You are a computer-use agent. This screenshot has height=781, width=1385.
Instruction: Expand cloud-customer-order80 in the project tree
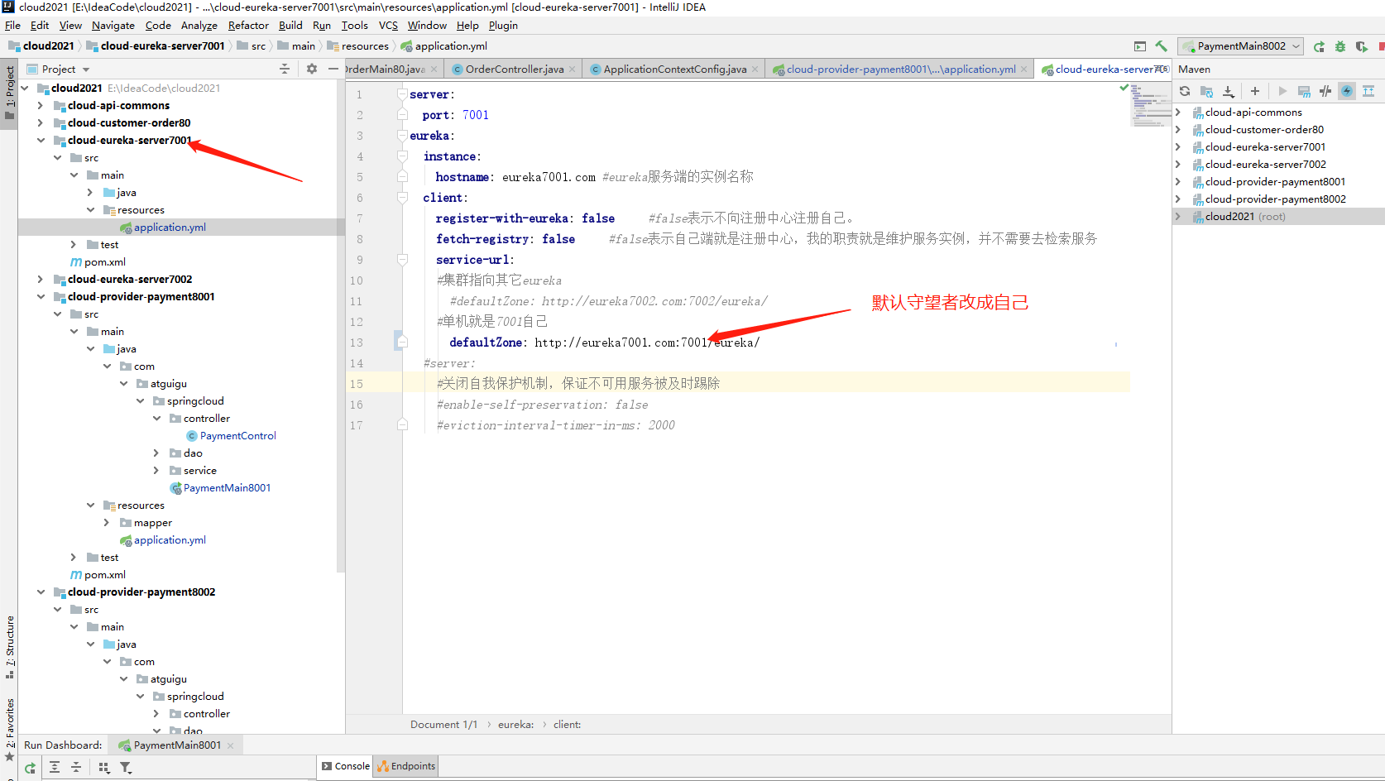point(40,122)
